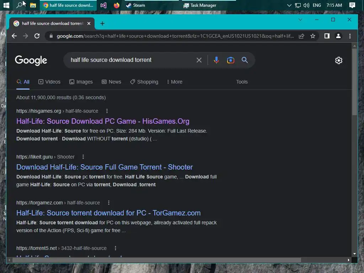Open the search Tools options

242,82
